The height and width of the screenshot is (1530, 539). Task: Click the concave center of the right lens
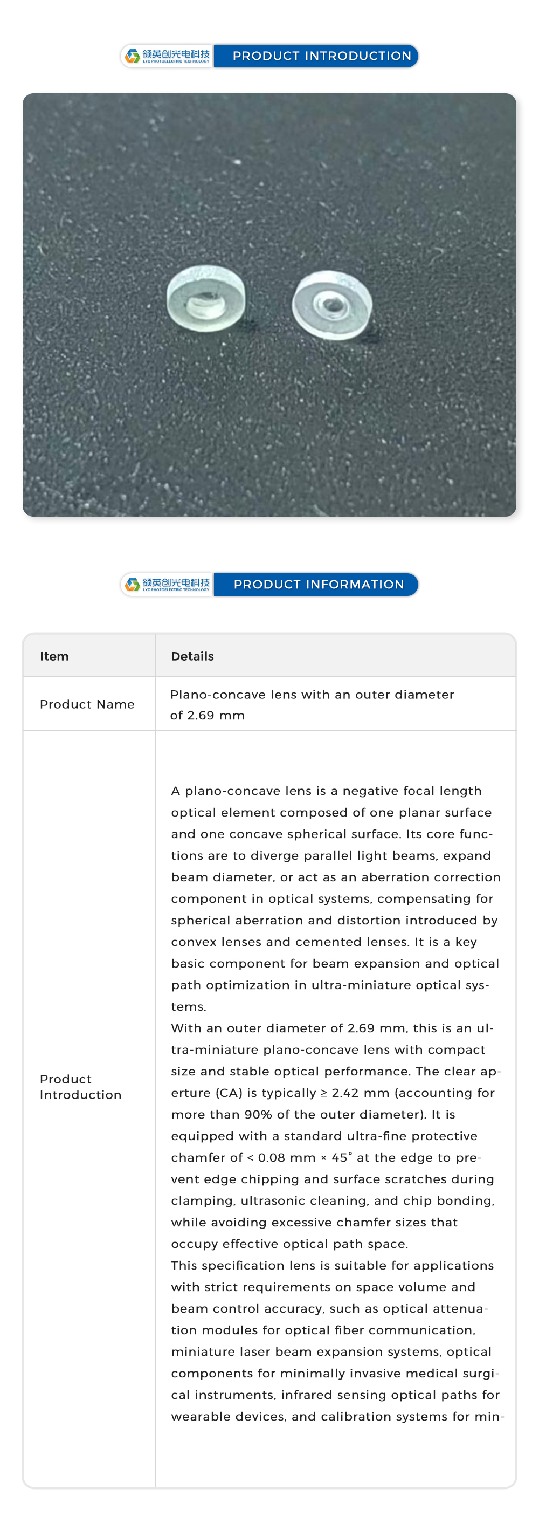pyautogui.click(x=331, y=305)
